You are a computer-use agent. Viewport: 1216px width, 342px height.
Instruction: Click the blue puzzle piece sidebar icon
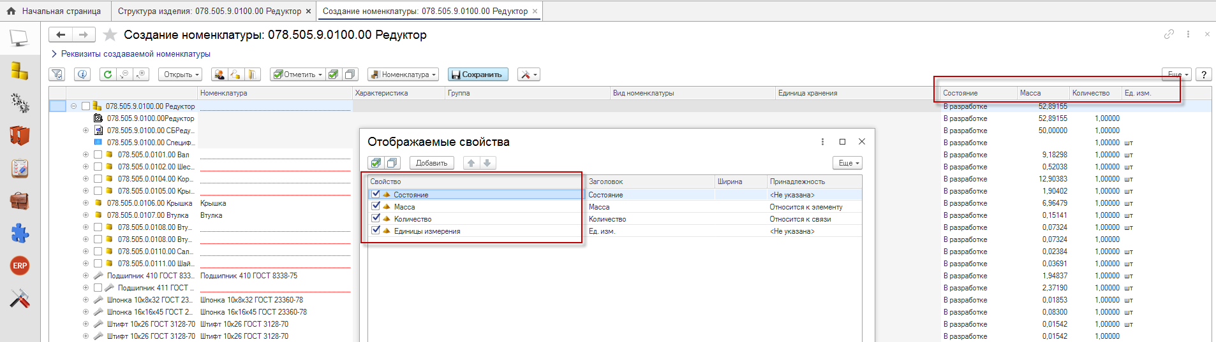20,233
